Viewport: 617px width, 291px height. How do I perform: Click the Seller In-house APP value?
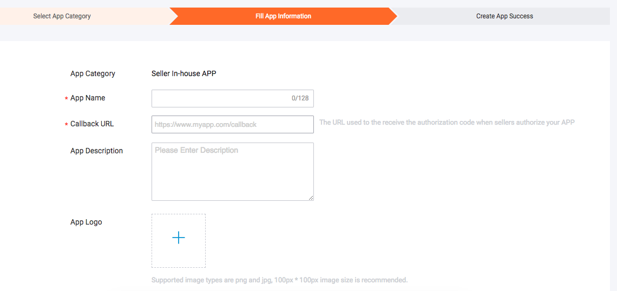click(x=183, y=73)
